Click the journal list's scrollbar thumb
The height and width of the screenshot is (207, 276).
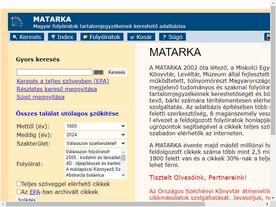(x=124, y=158)
